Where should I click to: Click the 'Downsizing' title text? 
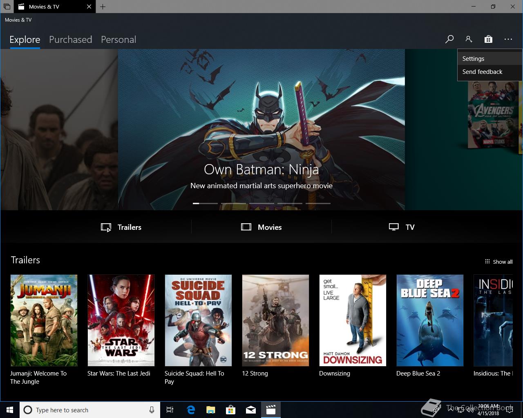tap(335, 374)
